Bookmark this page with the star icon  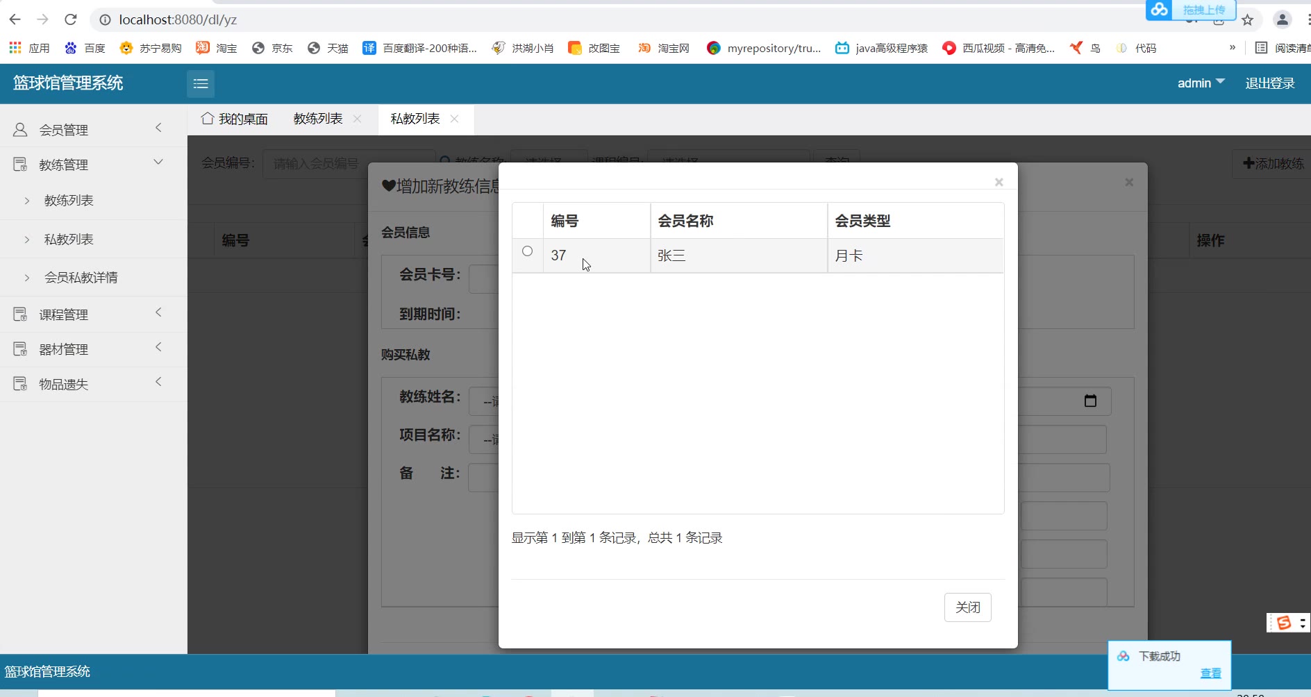coord(1247,20)
